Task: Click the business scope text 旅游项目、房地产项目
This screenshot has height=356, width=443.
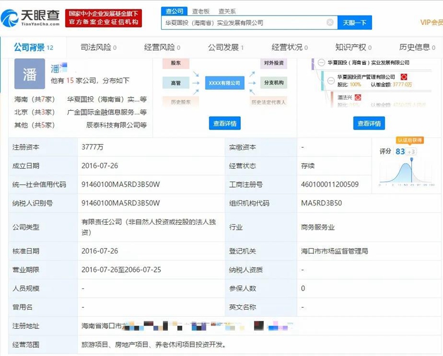Action: click(x=115, y=344)
